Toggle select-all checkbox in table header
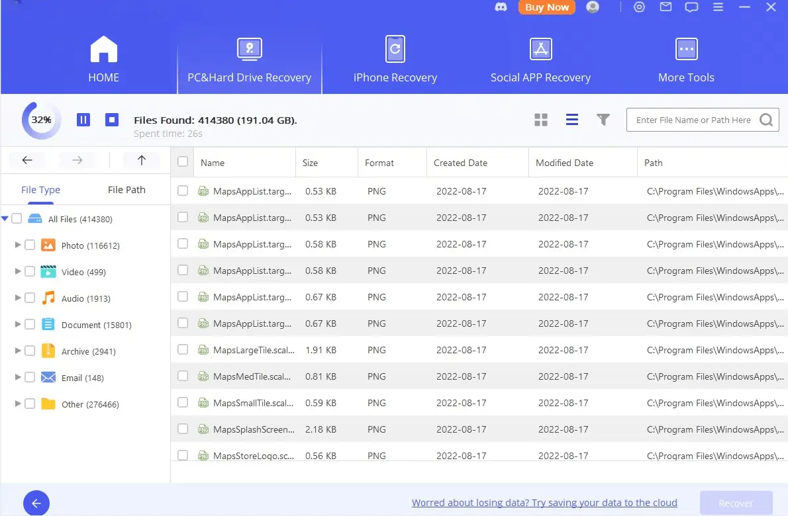This screenshot has width=788, height=516. 183,162
